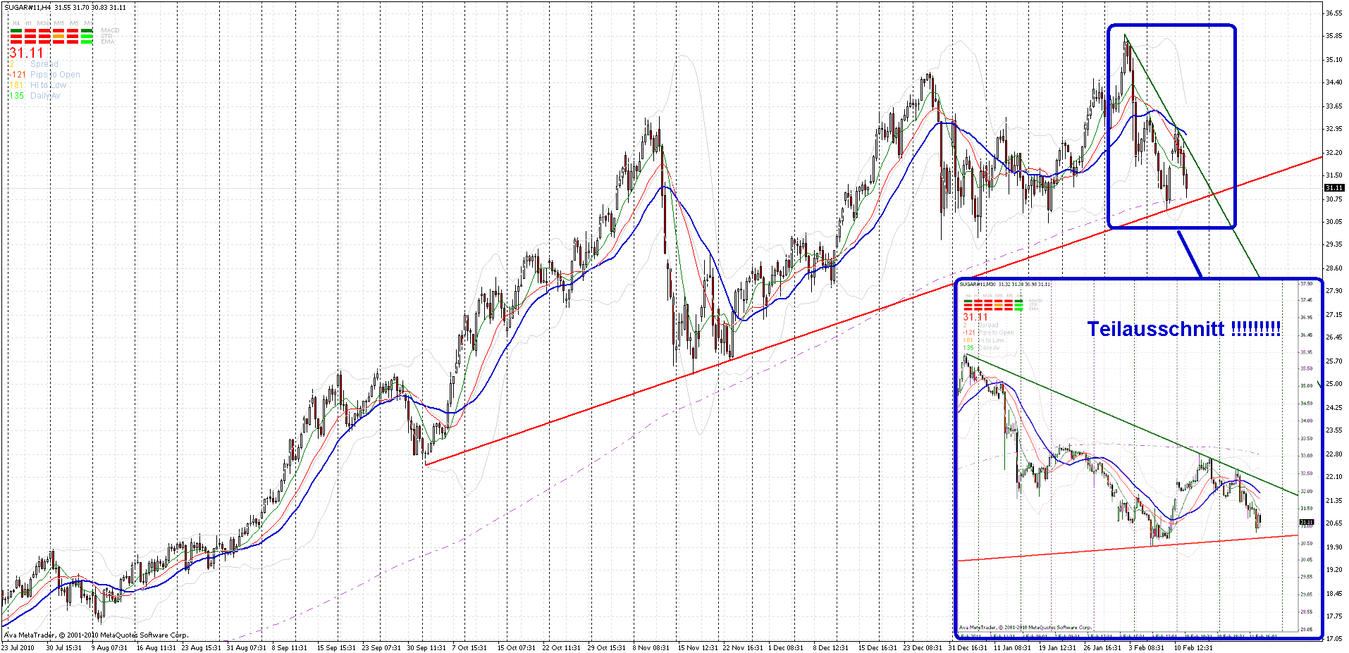Click the 36.55 price axis label
The image size is (1349, 653).
coord(1334,13)
